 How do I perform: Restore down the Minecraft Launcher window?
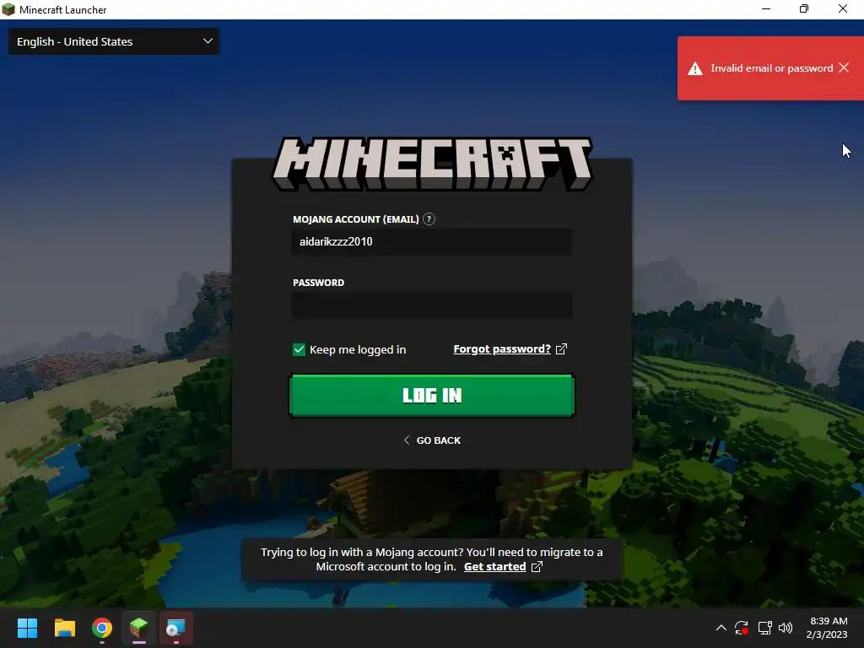pyautogui.click(x=804, y=8)
